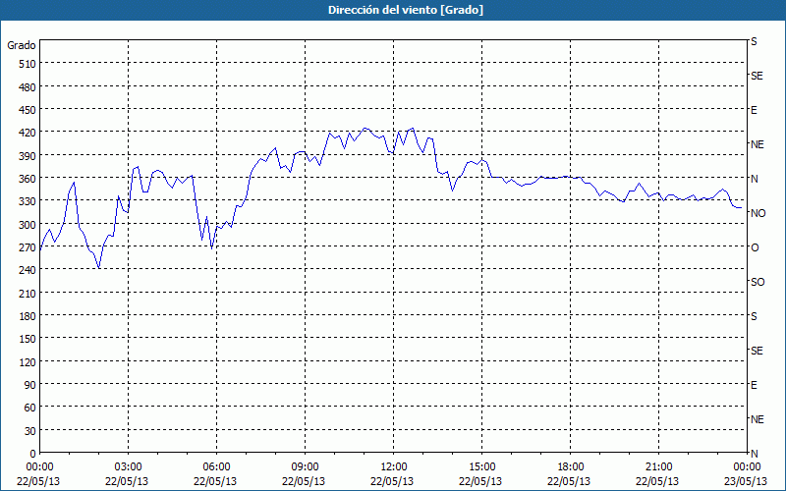786x491 pixels.
Task: Click the 09:00 time axis label
Action: (x=305, y=467)
